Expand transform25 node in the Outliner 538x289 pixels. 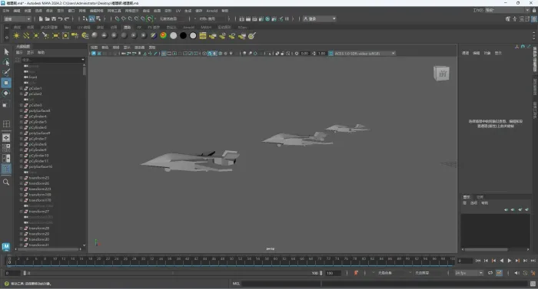point(21,178)
